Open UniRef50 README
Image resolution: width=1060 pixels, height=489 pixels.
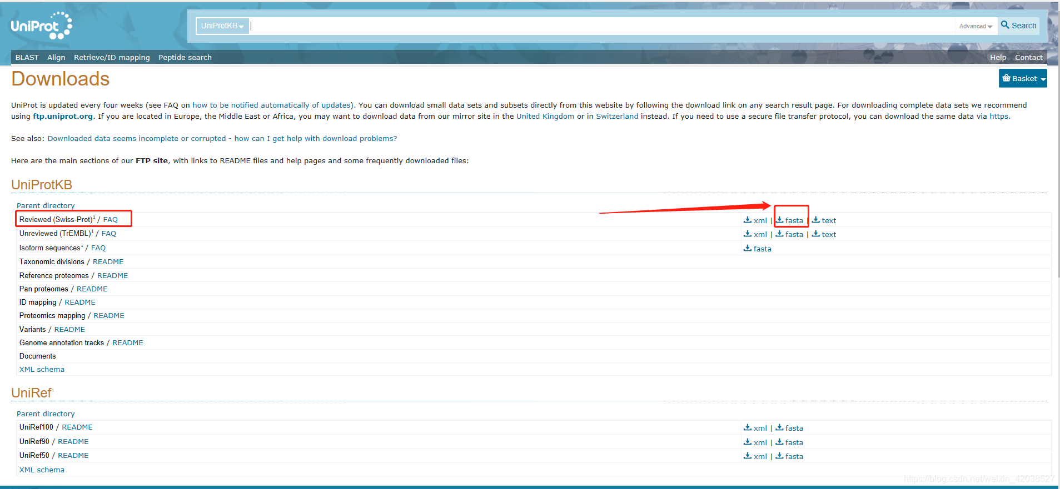click(73, 456)
